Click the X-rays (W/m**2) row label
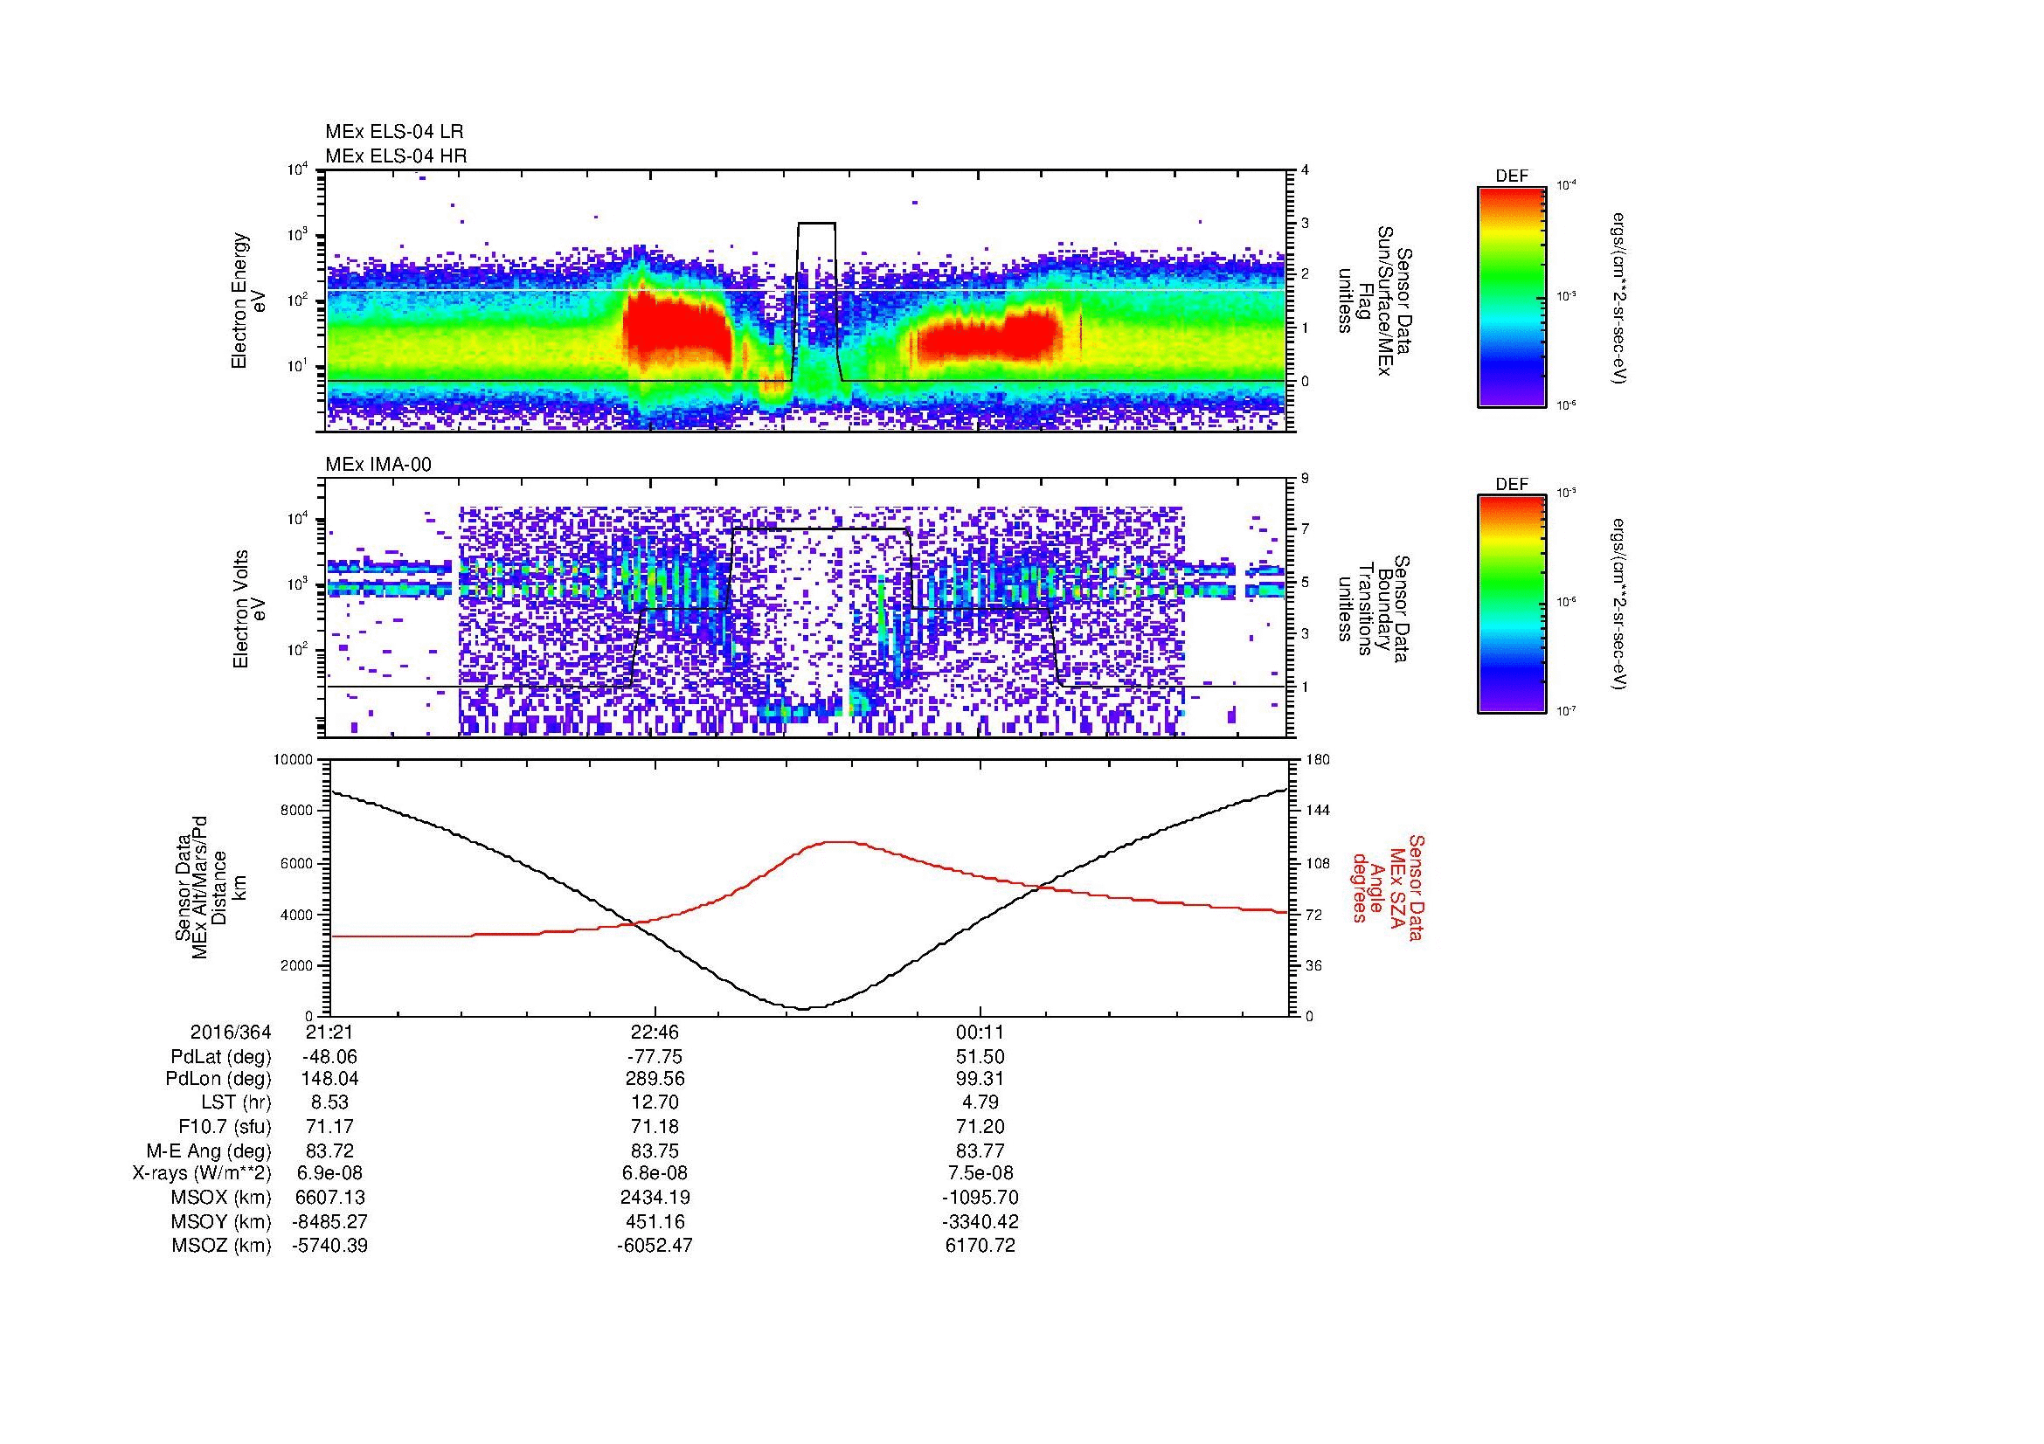The height and width of the screenshot is (1444, 2044). tap(202, 1173)
